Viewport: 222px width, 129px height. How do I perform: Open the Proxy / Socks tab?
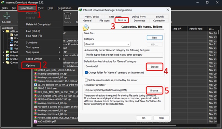[x=92, y=17]
